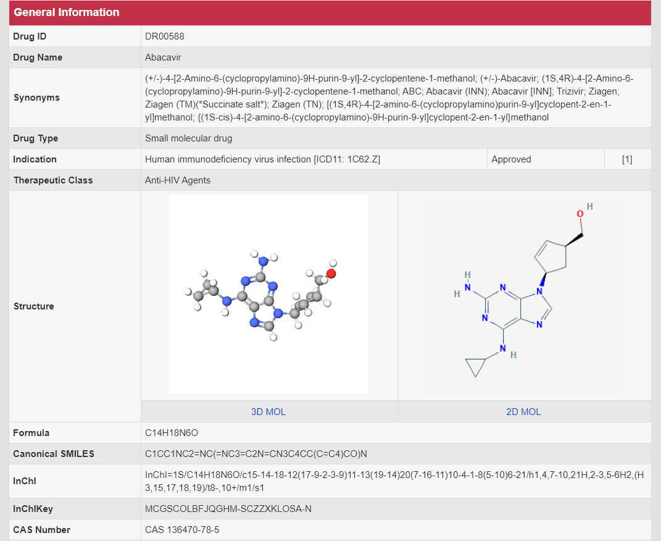Select the drug name Abacavir
661x541 pixels.
point(163,57)
